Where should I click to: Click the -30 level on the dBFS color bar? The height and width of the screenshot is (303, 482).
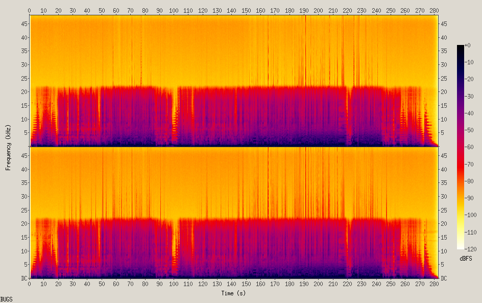tap(469, 96)
